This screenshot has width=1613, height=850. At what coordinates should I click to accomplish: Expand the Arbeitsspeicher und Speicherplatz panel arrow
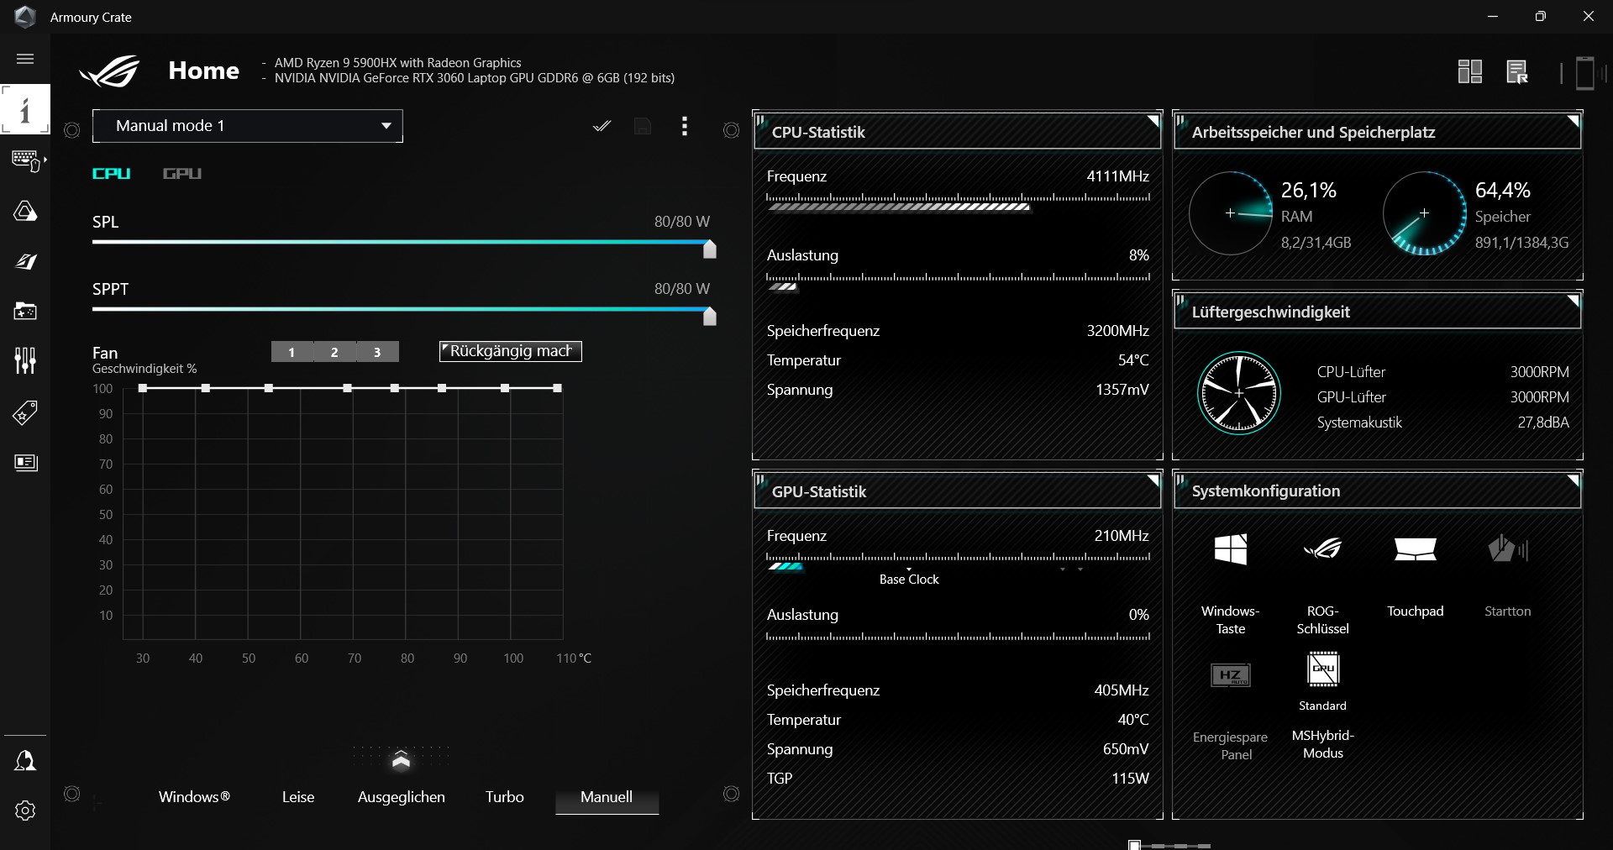(1574, 121)
